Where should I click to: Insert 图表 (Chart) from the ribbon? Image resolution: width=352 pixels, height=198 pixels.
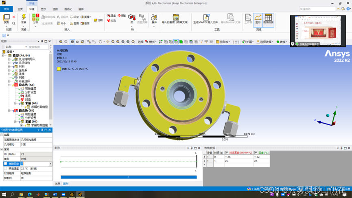pos(74,23)
